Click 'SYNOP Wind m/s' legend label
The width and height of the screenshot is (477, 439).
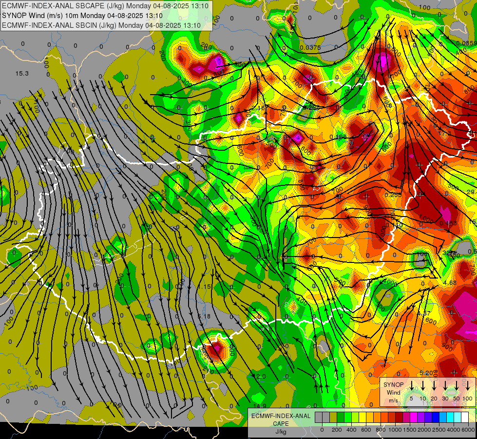[x=394, y=392]
